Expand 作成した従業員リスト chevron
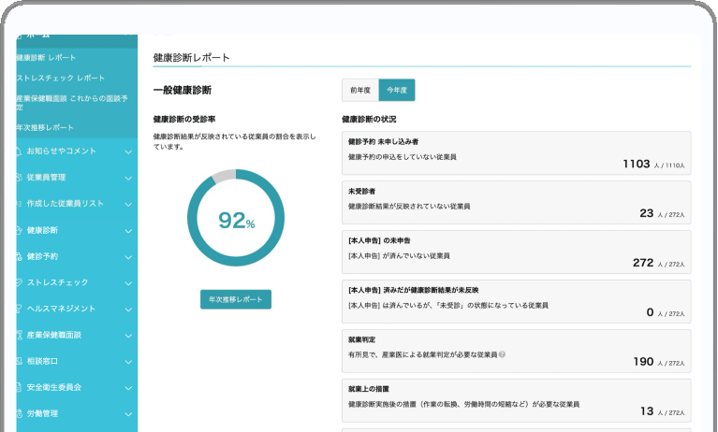Image resolution: width=718 pixels, height=432 pixels. (x=128, y=204)
